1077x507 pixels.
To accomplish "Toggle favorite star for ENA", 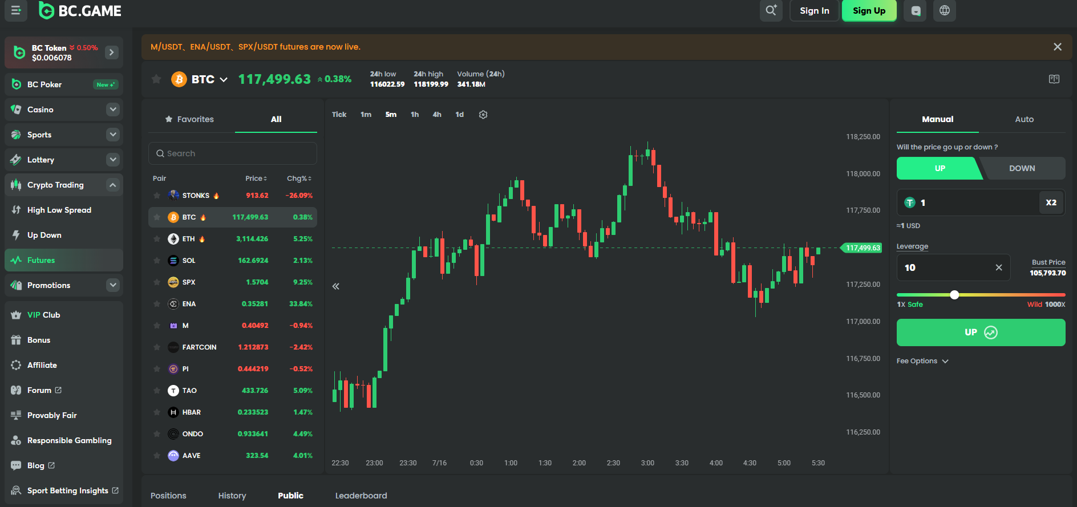I will tap(157, 304).
